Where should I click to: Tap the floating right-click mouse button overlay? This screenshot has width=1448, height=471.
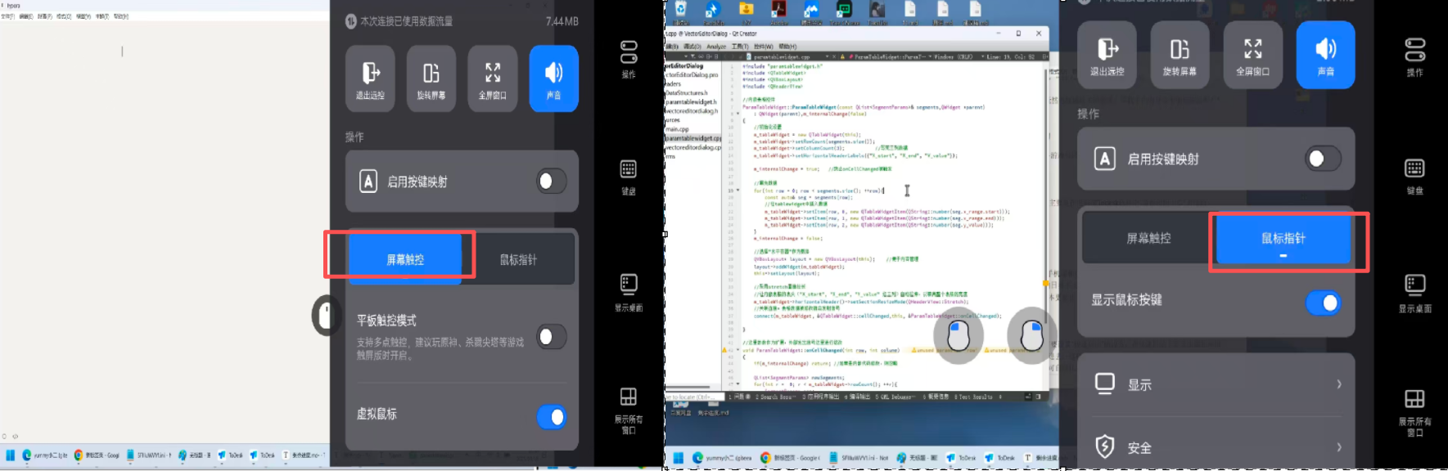point(1031,334)
